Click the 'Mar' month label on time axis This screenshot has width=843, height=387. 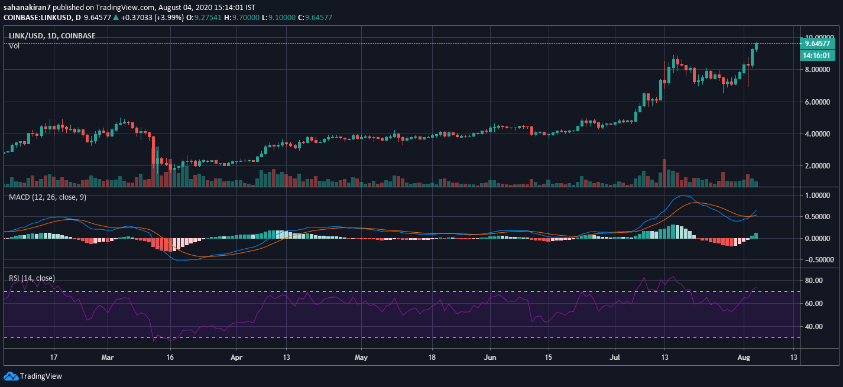pos(108,357)
